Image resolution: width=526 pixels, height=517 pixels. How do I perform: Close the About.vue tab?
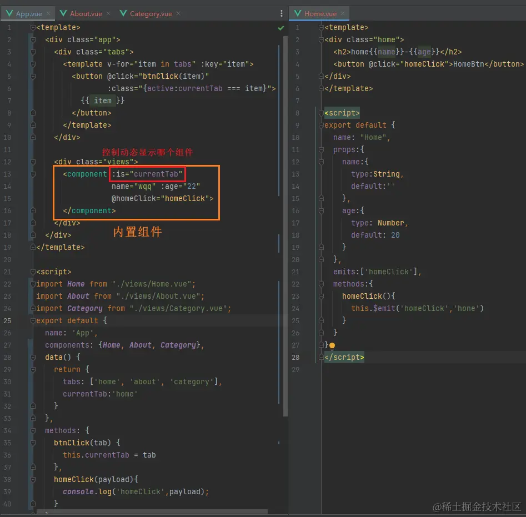pos(108,13)
